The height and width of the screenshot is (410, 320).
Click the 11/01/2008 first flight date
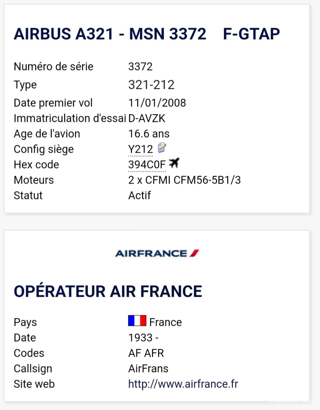(x=157, y=103)
